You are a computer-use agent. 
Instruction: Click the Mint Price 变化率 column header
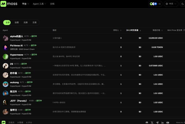tap(176, 30)
